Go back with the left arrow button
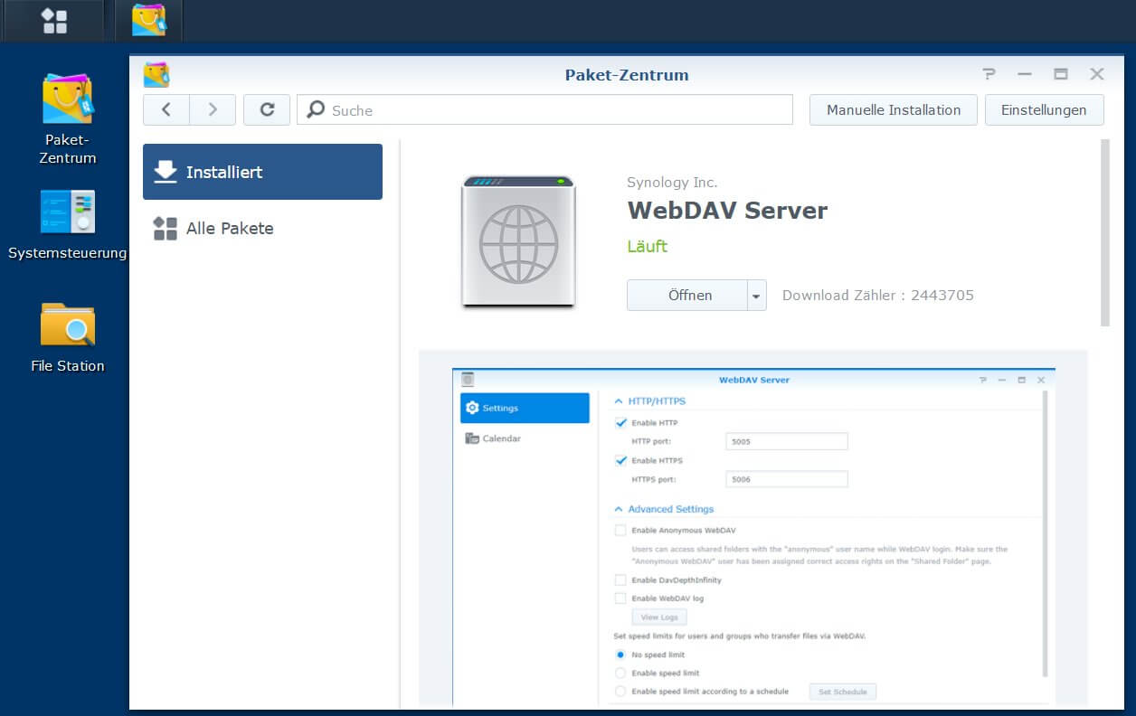The width and height of the screenshot is (1136, 716). 166,109
